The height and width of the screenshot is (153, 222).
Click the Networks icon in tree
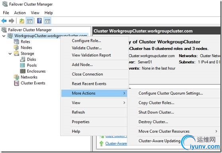click(x=16, y=77)
